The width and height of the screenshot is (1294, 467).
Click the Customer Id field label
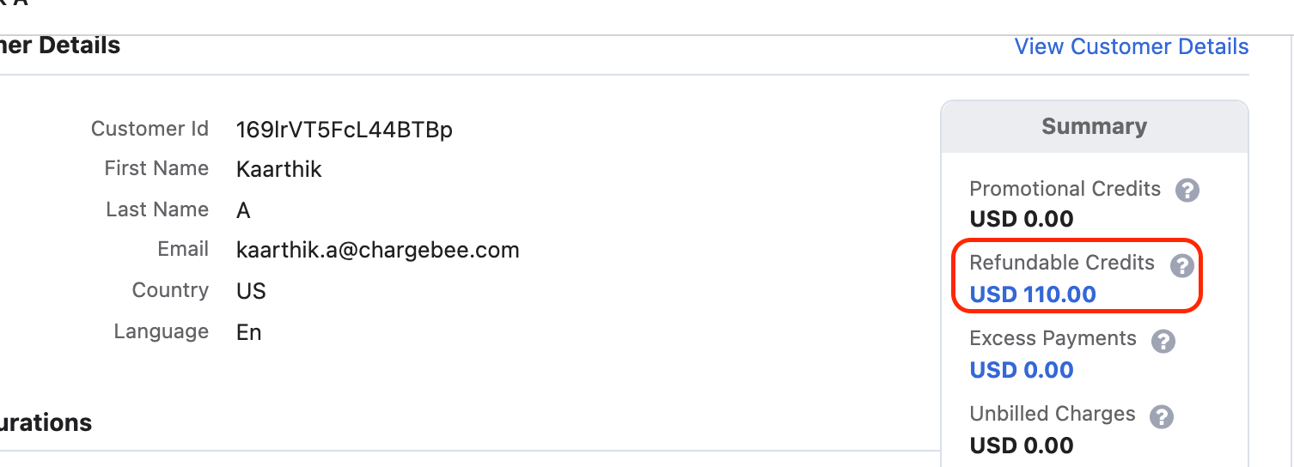click(x=150, y=129)
